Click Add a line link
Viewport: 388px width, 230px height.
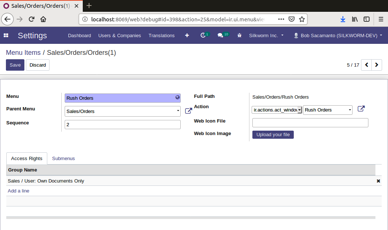[x=18, y=191]
